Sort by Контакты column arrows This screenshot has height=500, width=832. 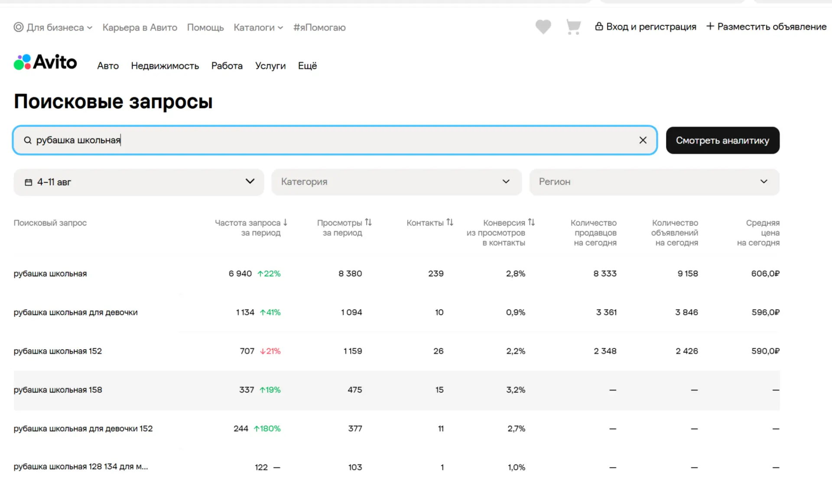click(450, 222)
